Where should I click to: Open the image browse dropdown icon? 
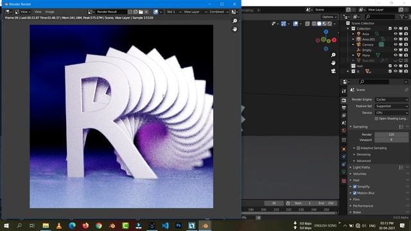[x=91, y=12]
